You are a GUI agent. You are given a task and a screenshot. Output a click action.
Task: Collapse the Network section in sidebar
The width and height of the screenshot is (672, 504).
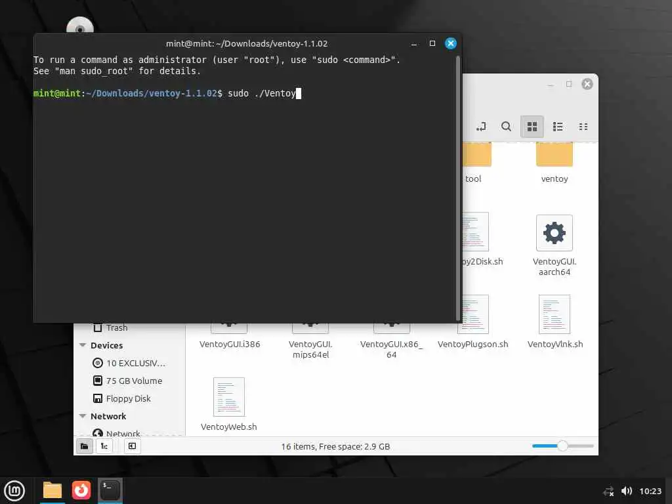pos(83,416)
